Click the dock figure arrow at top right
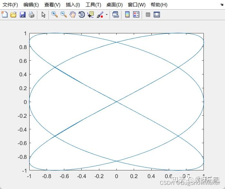 [222, 4]
